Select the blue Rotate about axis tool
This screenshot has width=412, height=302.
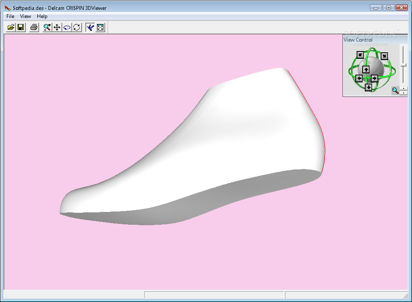point(67,27)
